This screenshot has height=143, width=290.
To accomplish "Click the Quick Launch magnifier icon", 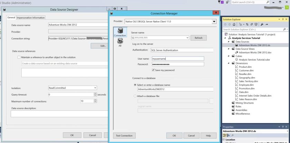I will (x=268, y=2).
